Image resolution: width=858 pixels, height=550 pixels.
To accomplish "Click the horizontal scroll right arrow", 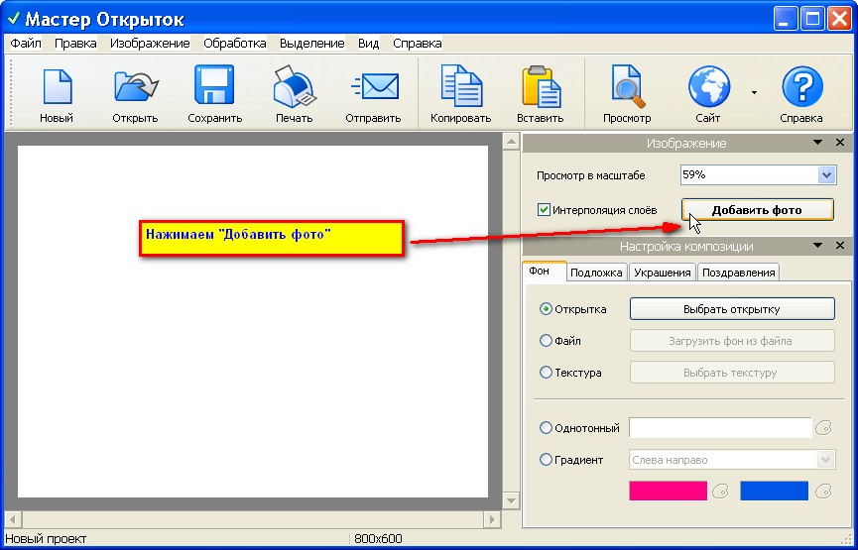I will coord(492,519).
